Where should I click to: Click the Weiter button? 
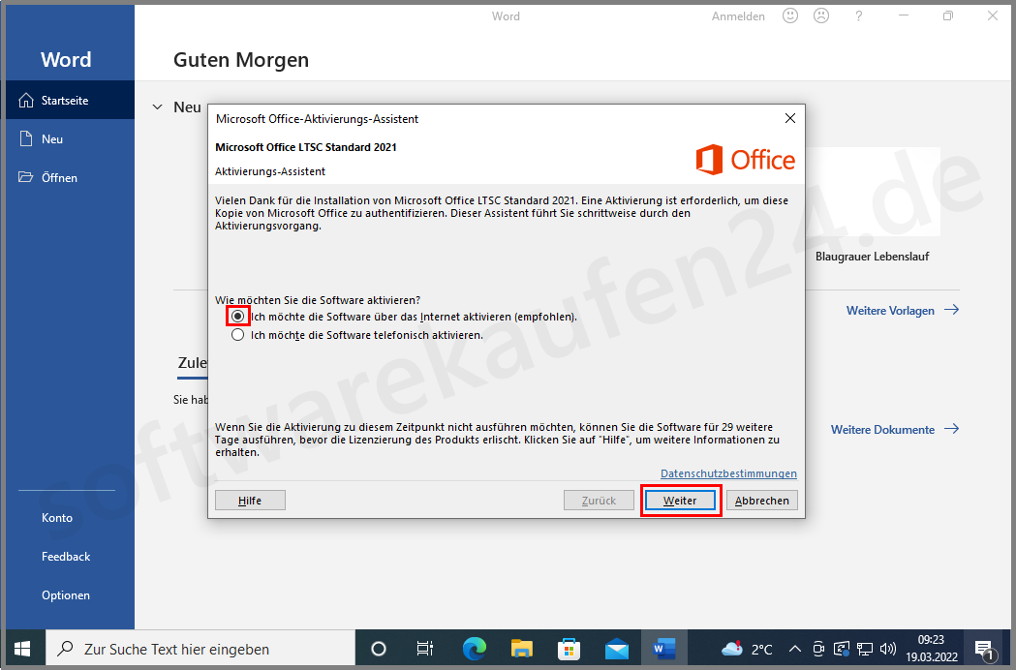[x=680, y=501]
